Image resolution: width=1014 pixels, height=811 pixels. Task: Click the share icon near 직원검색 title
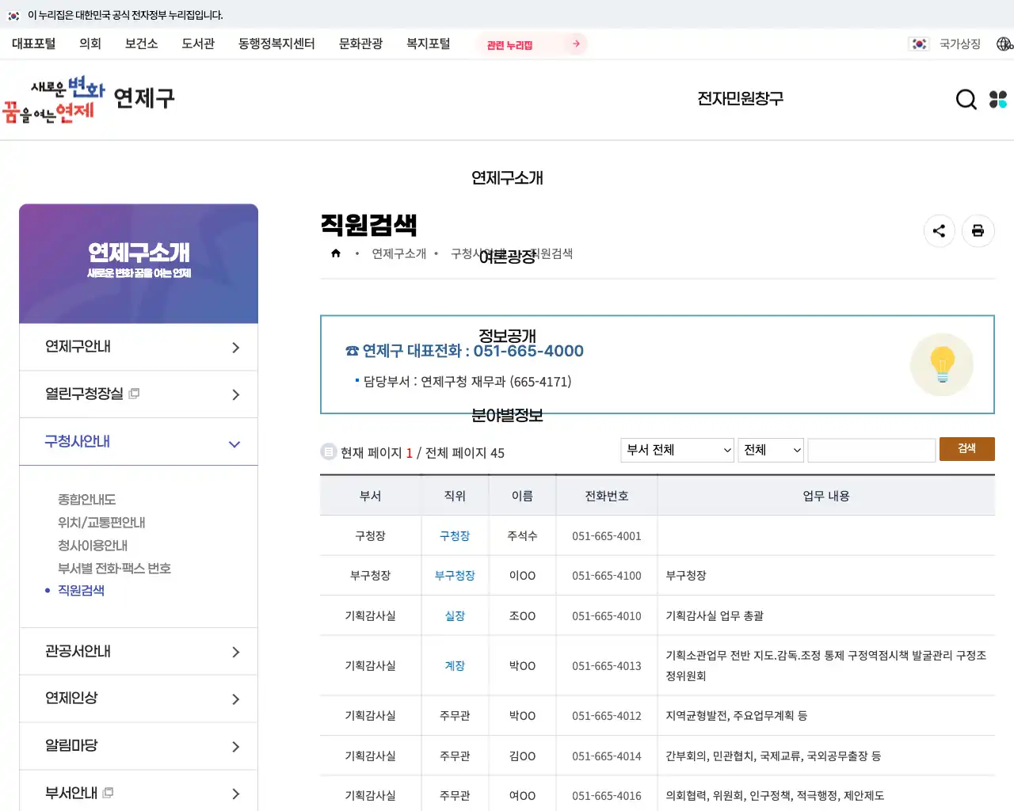(940, 230)
